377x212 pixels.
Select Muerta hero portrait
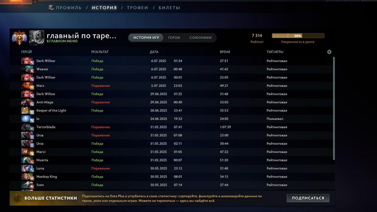tap(28, 160)
